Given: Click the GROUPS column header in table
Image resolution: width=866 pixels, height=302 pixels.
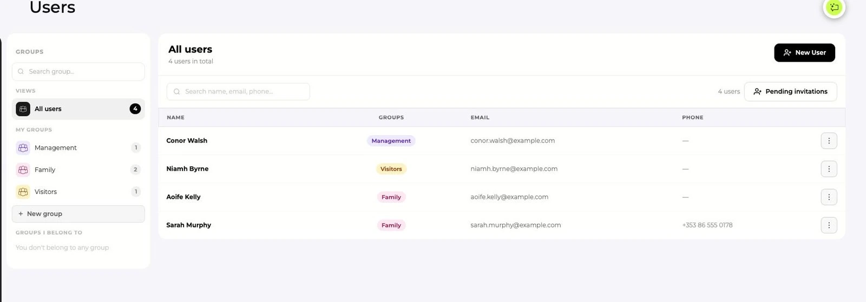Looking at the screenshot, I should point(391,118).
